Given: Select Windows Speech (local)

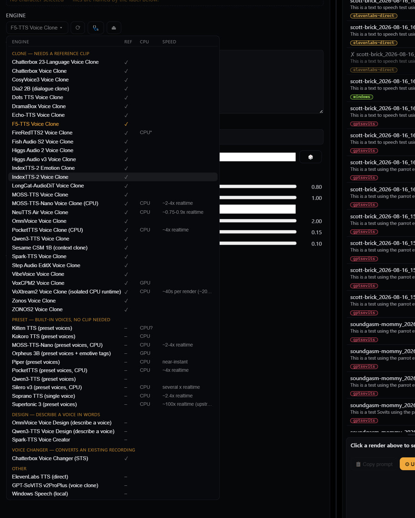Looking at the screenshot, I should (113, 494).
